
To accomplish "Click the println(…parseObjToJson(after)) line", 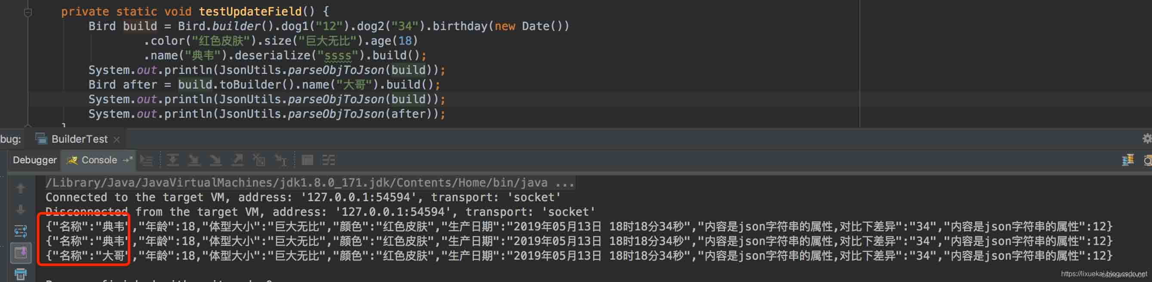I will pos(267,114).
